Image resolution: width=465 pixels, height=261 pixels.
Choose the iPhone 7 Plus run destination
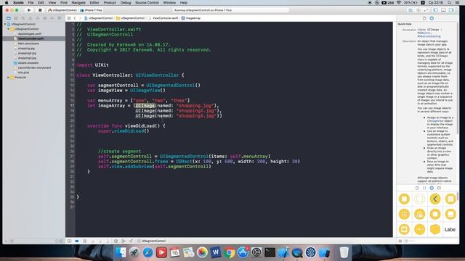[x=92, y=10]
